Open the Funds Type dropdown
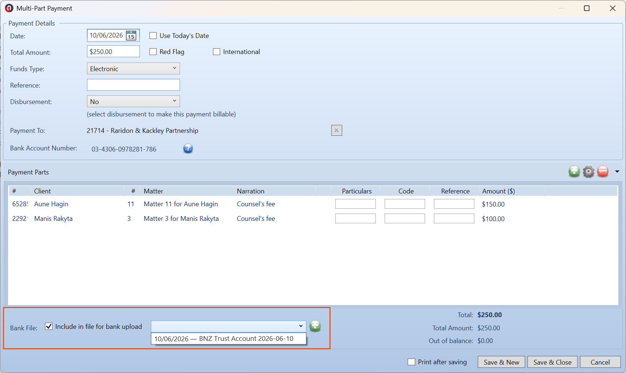This screenshot has height=373, width=626. 133,69
